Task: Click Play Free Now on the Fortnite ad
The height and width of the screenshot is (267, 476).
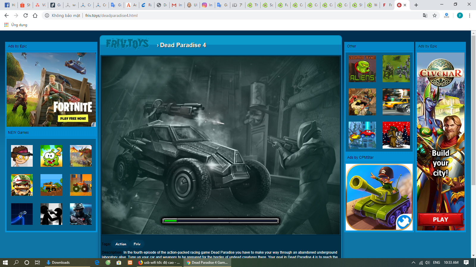Action: click(73, 118)
